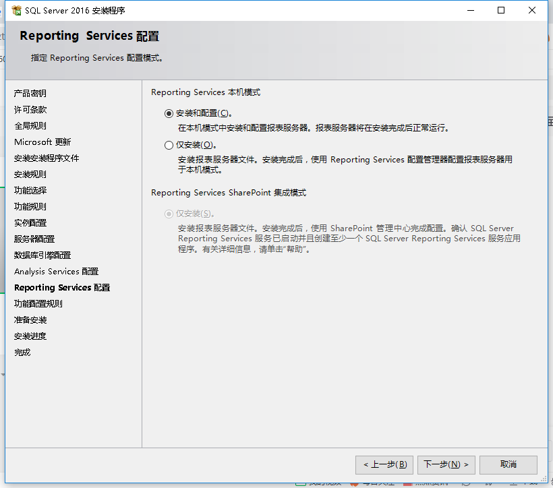This screenshot has width=553, height=488.
Task: Open the Analysis Services 配置 step
Action: pos(55,271)
